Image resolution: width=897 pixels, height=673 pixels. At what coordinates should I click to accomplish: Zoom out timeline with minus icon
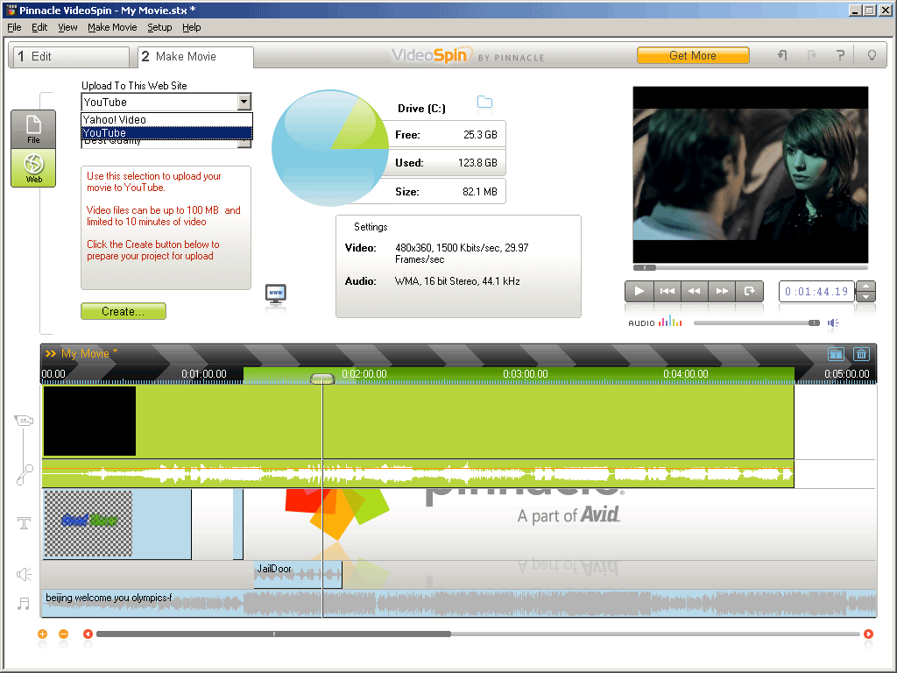(x=63, y=634)
